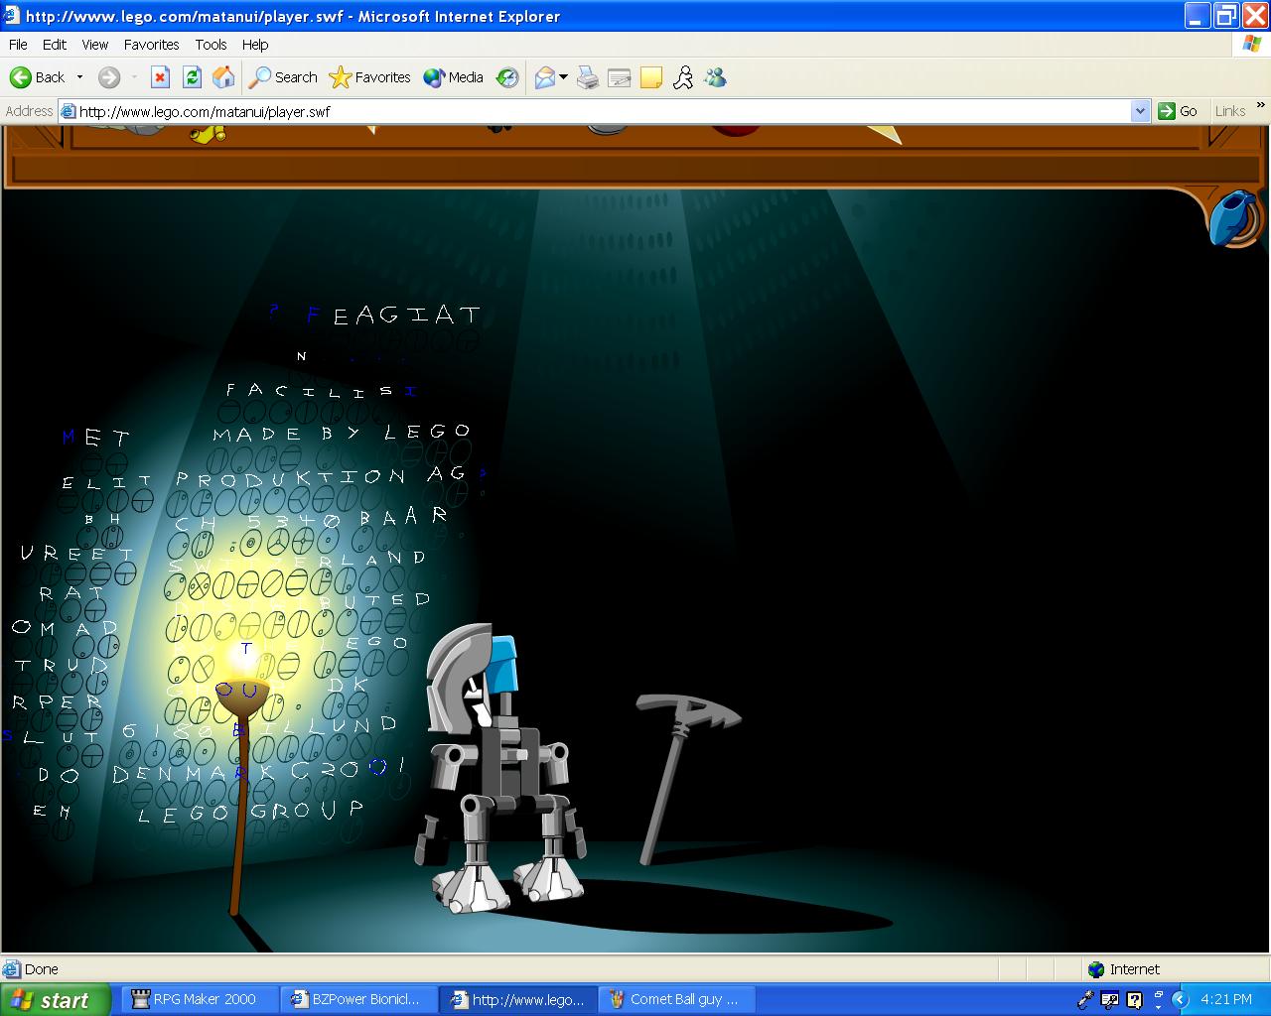The image size is (1271, 1016).
Task: Toggle the Favorites panel in the toolbar
Action: point(370,77)
